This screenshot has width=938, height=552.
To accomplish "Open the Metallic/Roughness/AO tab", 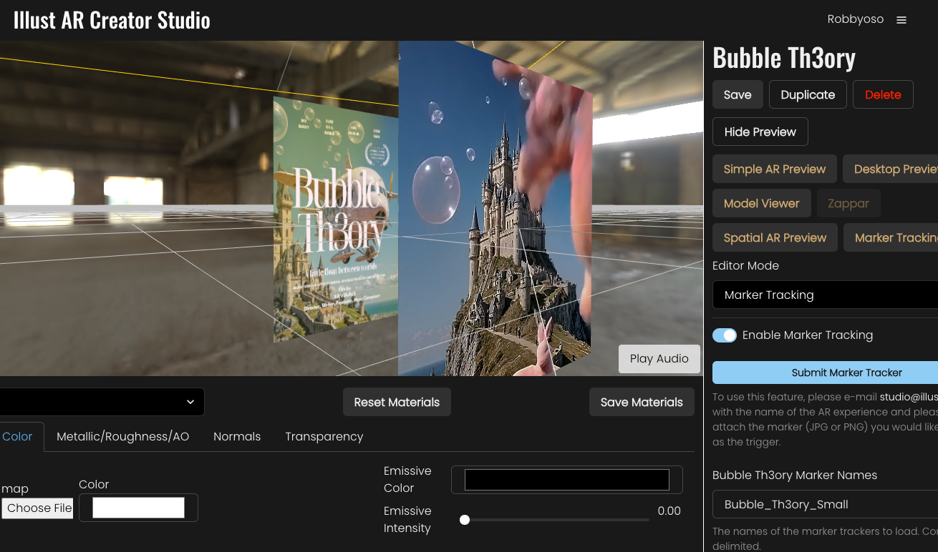I will click(x=122, y=436).
